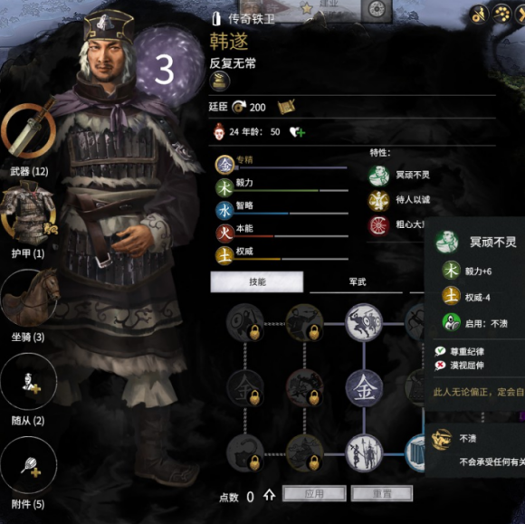The width and height of the screenshot is (525, 524).
Task: Click the scroll icon beside salary 200
Action: pos(286,107)
